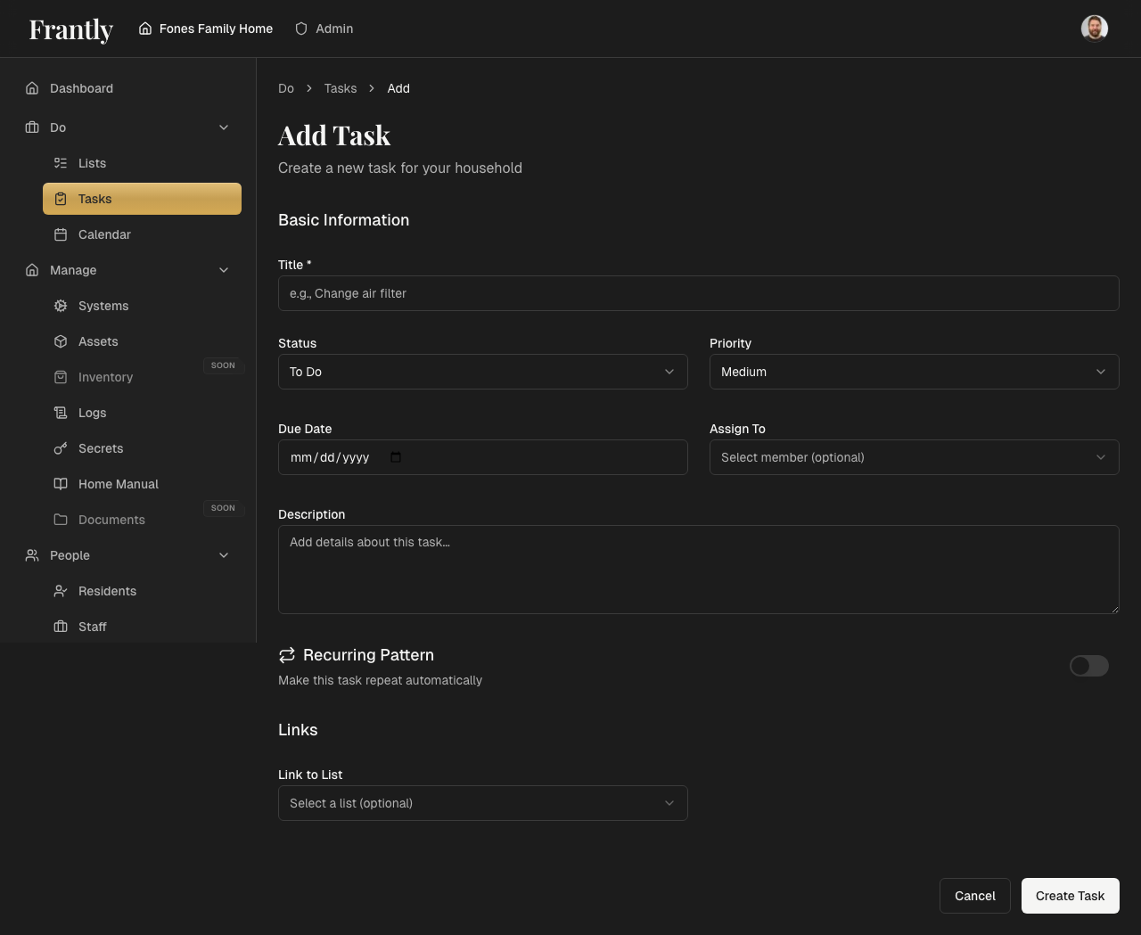Click the Create Task button
This screenshot has height=935, width=1141.
pyautogui.click(x=1070, y=896)
